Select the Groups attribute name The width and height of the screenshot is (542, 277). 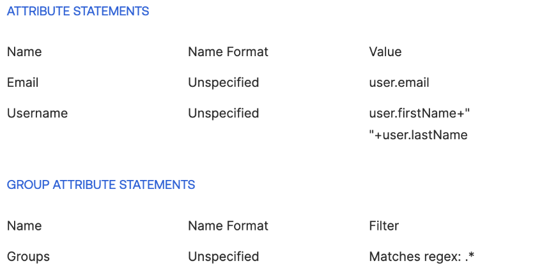pos(28,257)
